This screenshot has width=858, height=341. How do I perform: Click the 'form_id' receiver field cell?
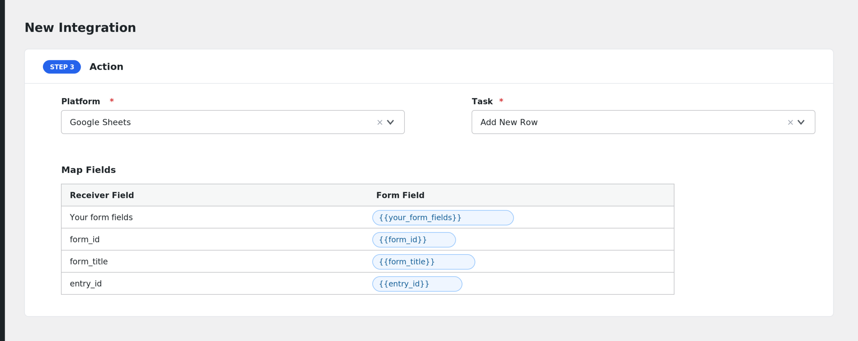tap(214, 239)
